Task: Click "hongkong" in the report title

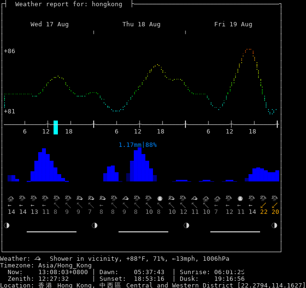Action: tap(107, 4)
